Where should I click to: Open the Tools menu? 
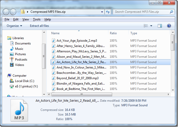coord(37,19)
